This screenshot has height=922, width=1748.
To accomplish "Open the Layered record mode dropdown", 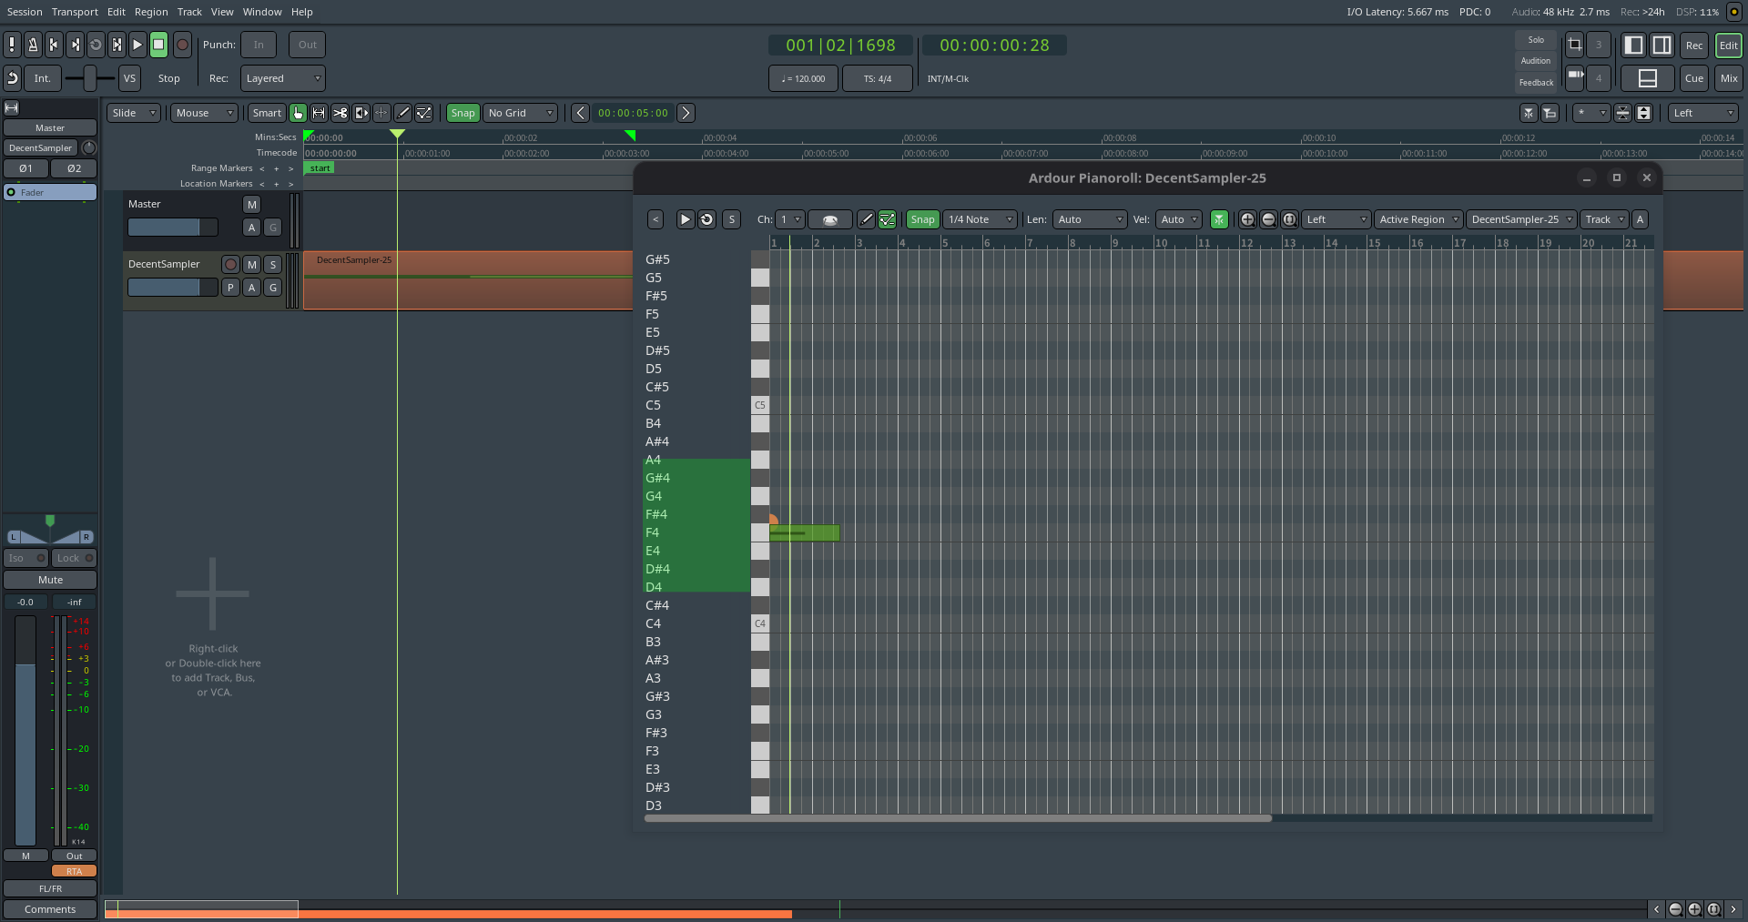I will pos(283,78).
